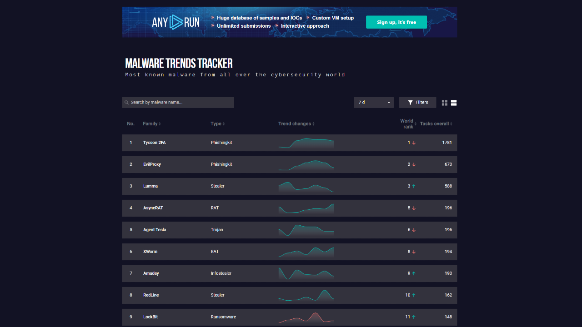Sort by World rank column header

tap(408, 124)
